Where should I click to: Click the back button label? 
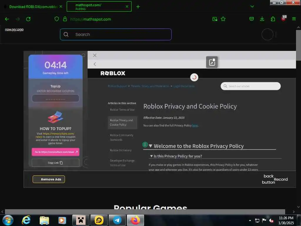click(x=268, y=179)
